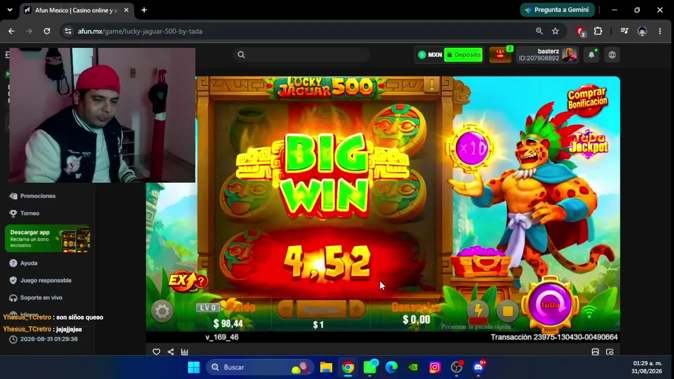Click the Descargar app banner
Screen dimensions: 674x379
point(47,239)
